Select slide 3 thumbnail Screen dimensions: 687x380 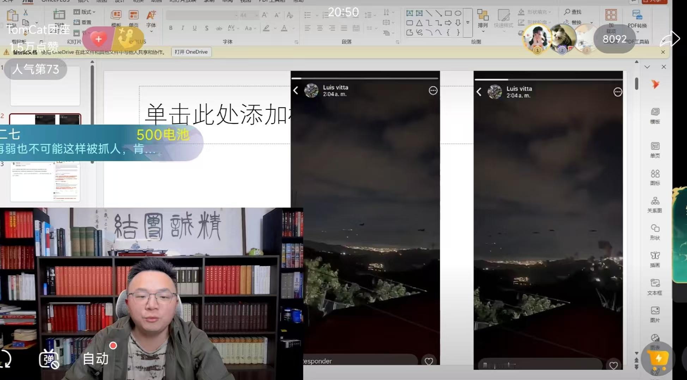click(x=45, y=181)
